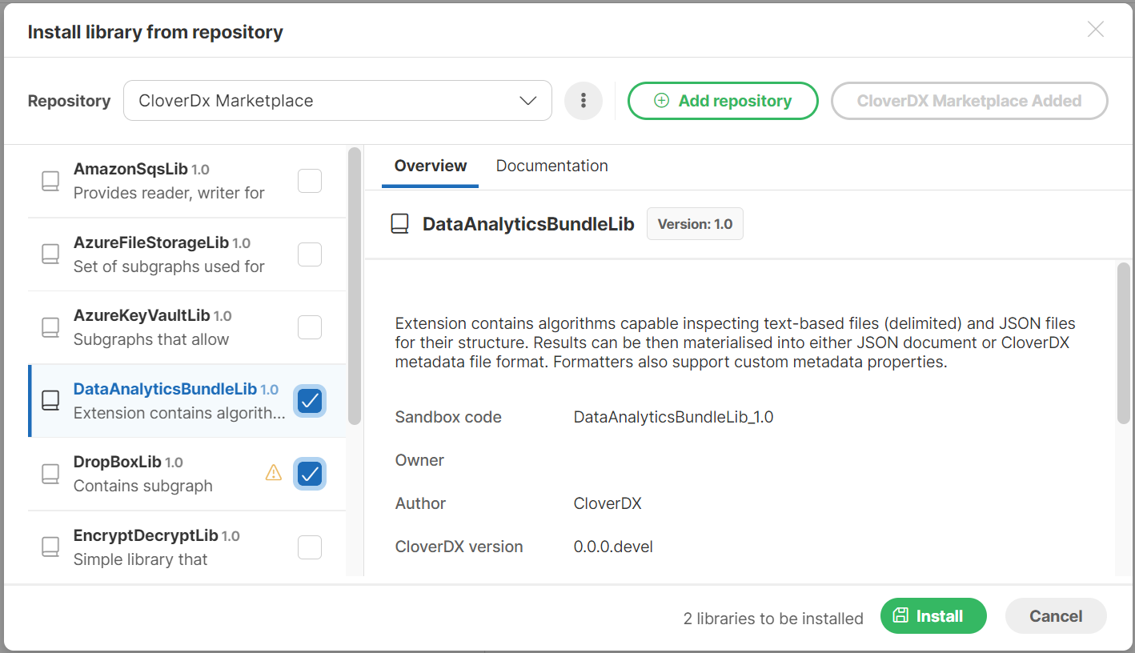Uncheck the DropBoxLib library
The image size is (1135, 653).
click(310, 473)
